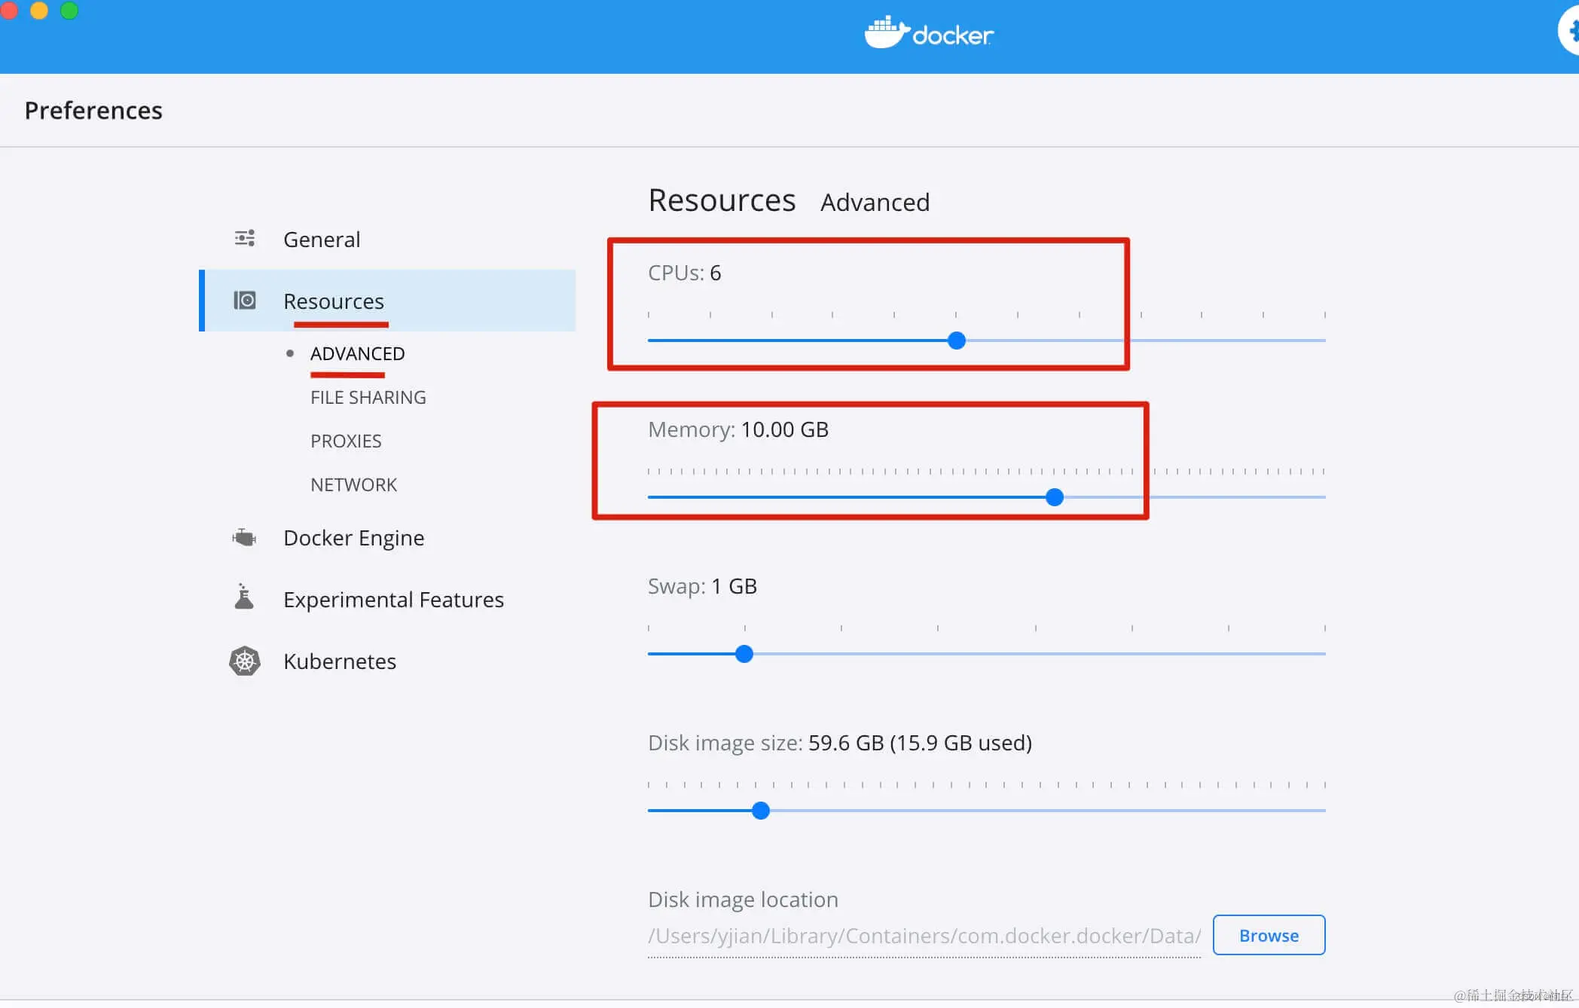Click the Kubernetes wheel icon
This screenshot has height=1008, width=1579.
pyautogui.click(x=244, y=661)
